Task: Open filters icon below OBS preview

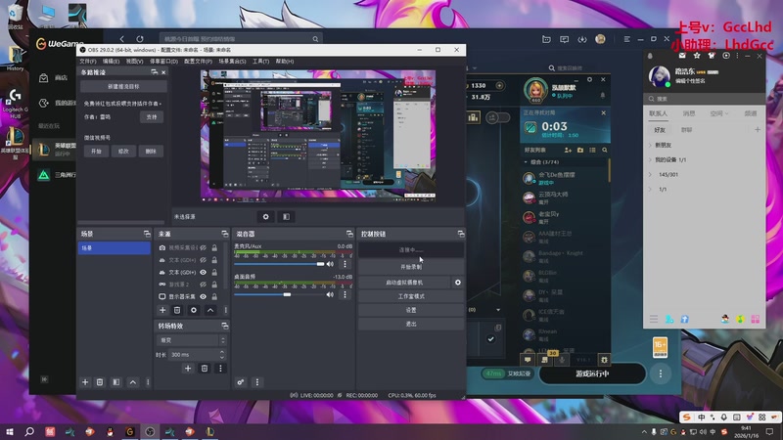Action: coord(286,216)
